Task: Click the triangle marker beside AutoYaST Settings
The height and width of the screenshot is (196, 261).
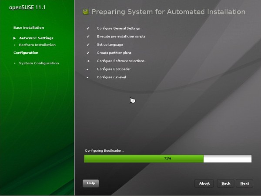Action: (x=14, y=38)
